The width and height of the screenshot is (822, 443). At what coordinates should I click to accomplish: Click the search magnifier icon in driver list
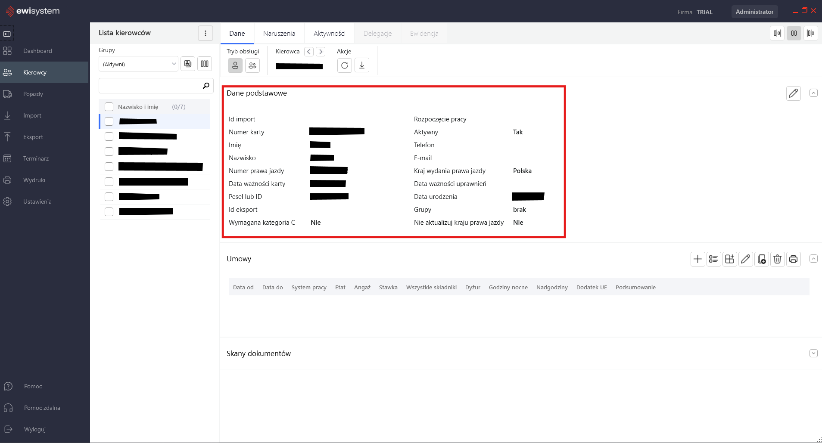click(x=206, y=86)
